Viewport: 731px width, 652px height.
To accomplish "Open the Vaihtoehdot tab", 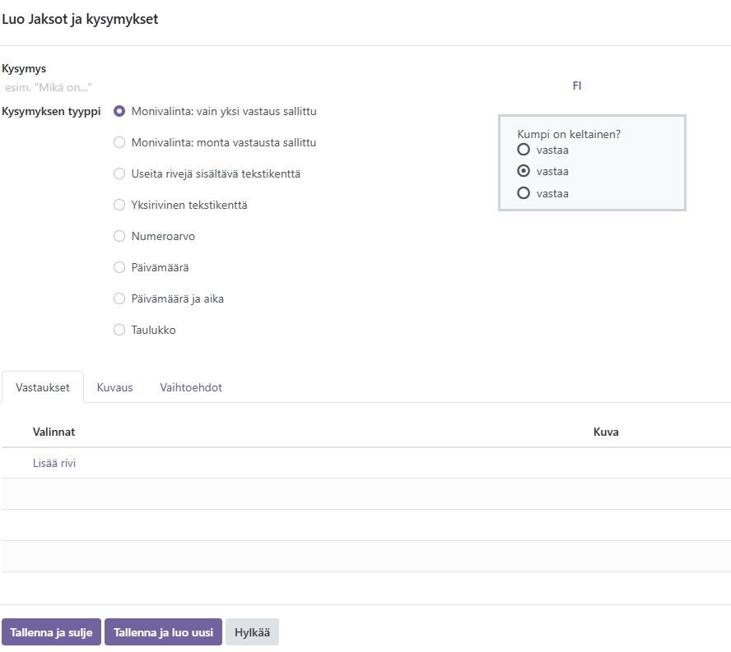I will pos(190,387).
